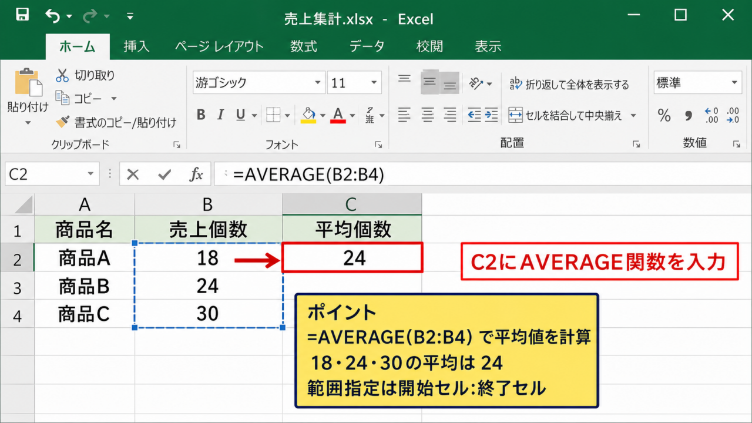Cancel the formula entry with the X

133,174
